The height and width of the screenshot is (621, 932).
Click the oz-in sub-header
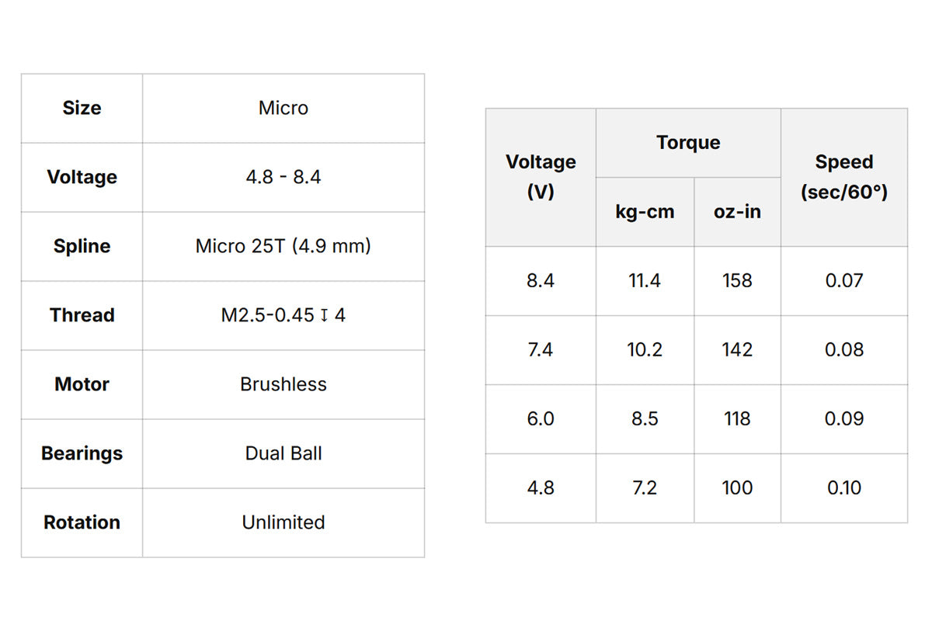pyautogui.click(x=737, y=212)
